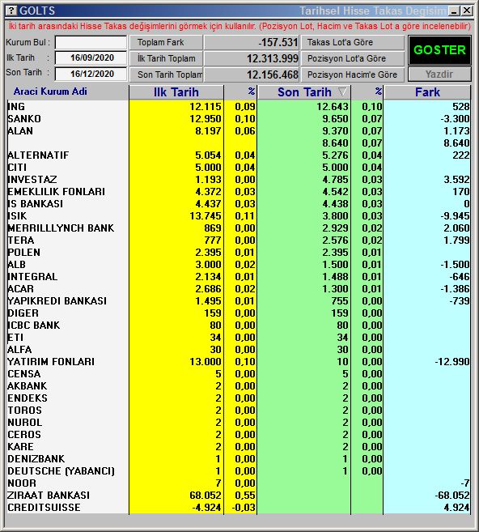Click the help question mark icon in title bar
Viewport: 479px width, 532px height.
point(11,11)
